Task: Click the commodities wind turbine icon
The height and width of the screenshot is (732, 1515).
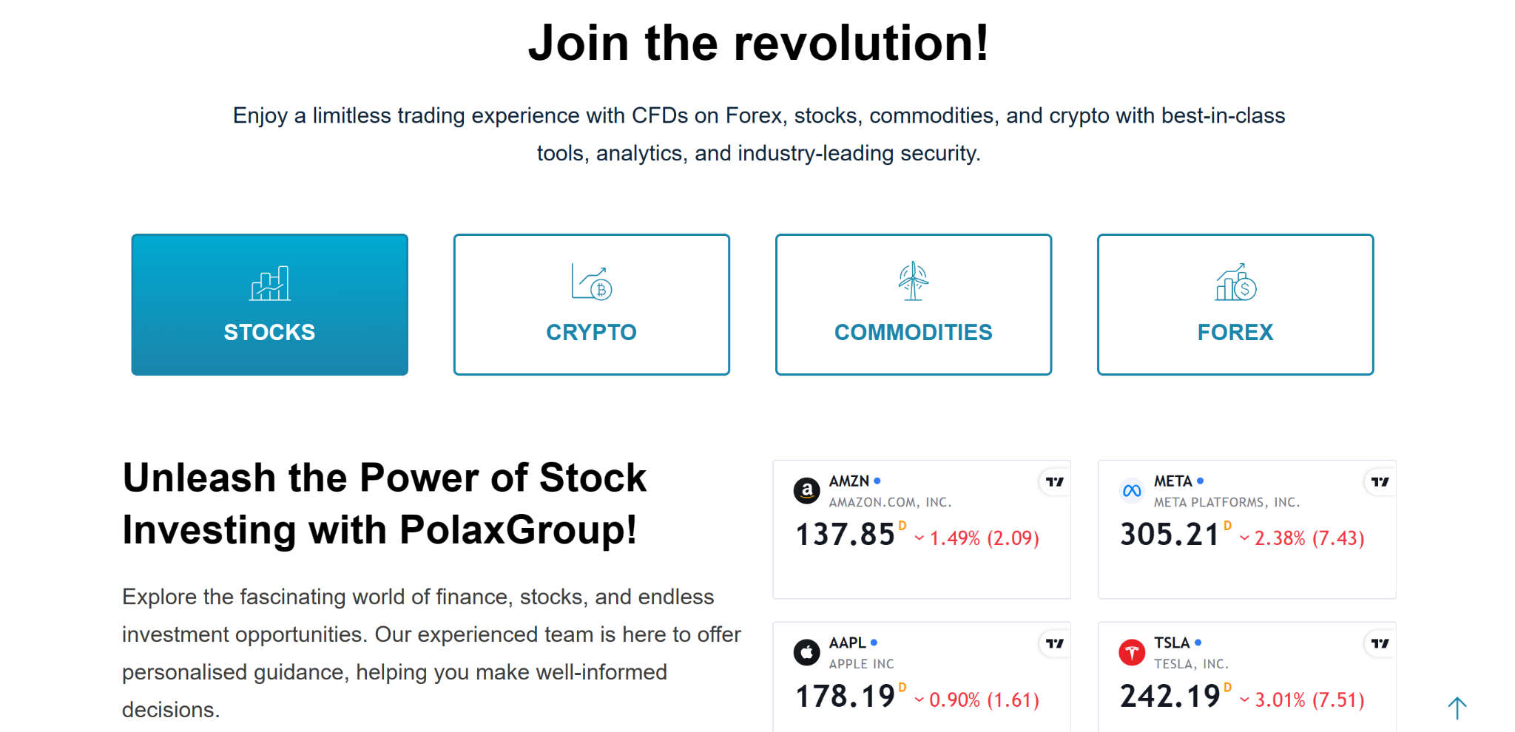Action: point(914,281)
